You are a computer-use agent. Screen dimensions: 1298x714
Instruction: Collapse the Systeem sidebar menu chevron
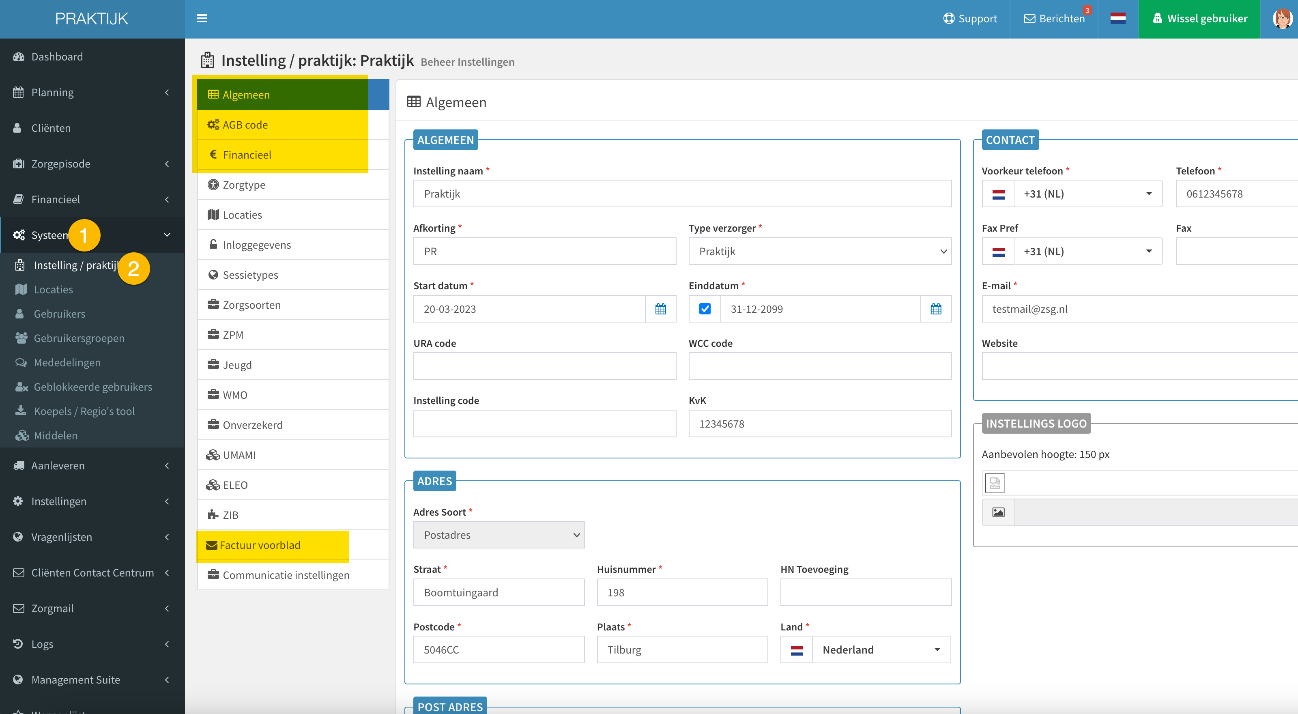coord(167,235)
